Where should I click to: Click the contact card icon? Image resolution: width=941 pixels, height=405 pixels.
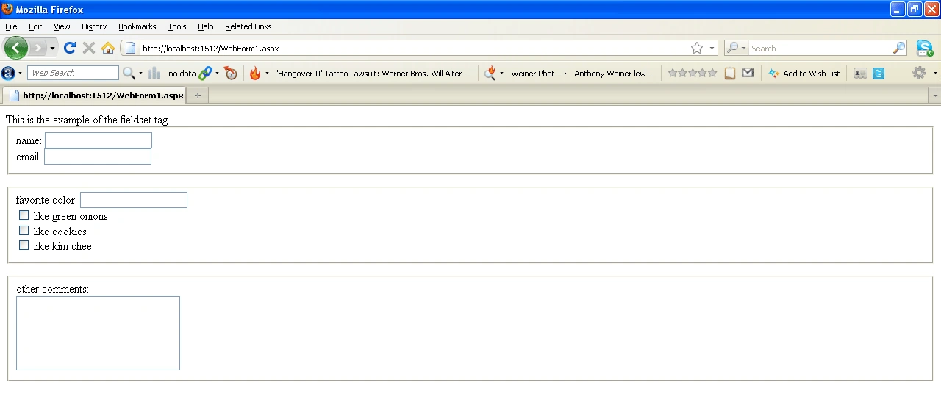coord(860,74)
